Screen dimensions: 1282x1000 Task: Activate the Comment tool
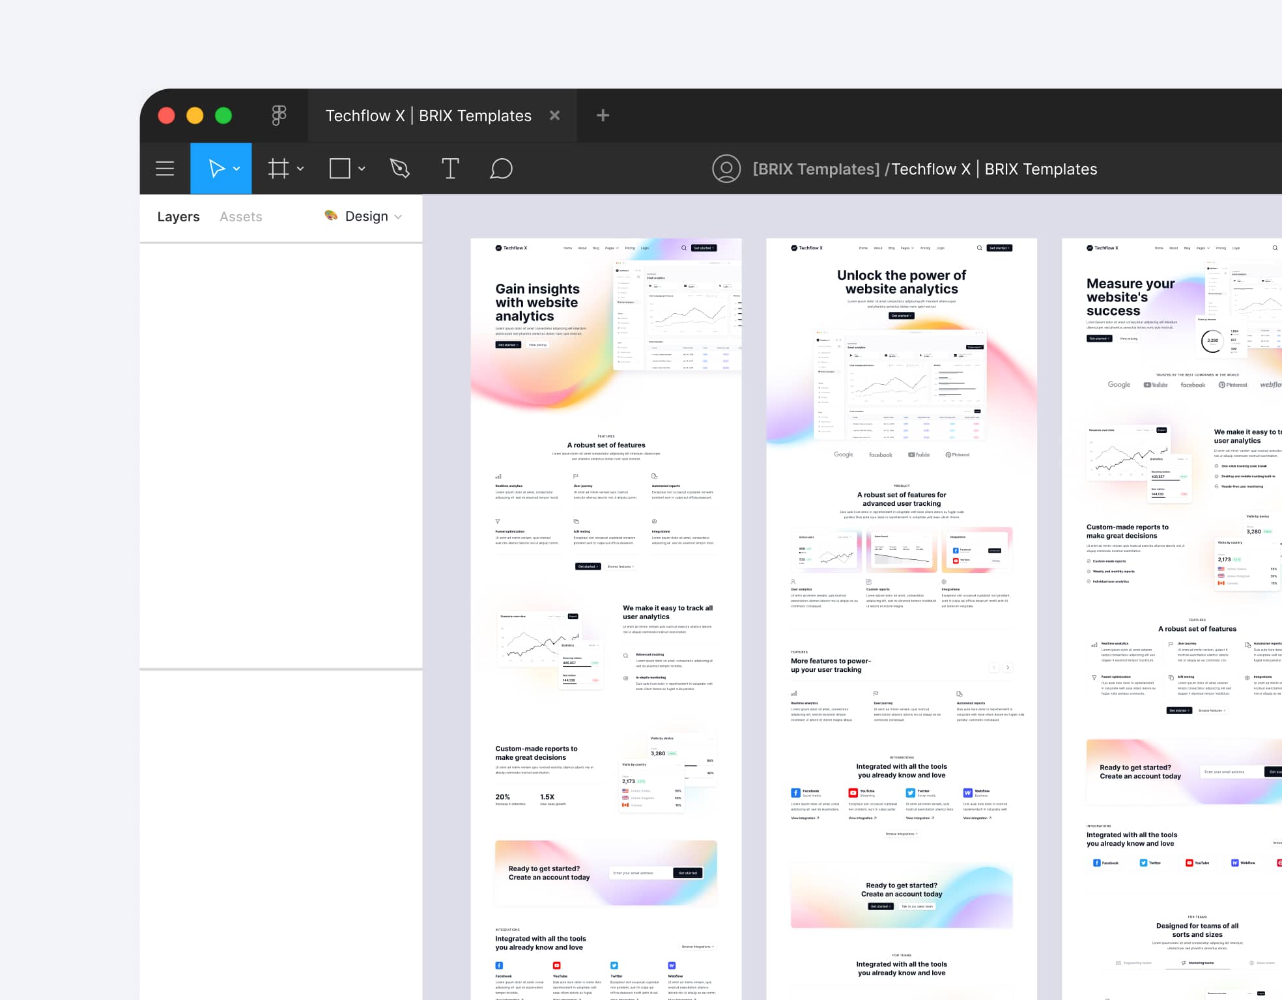click(x=502, y=169)
